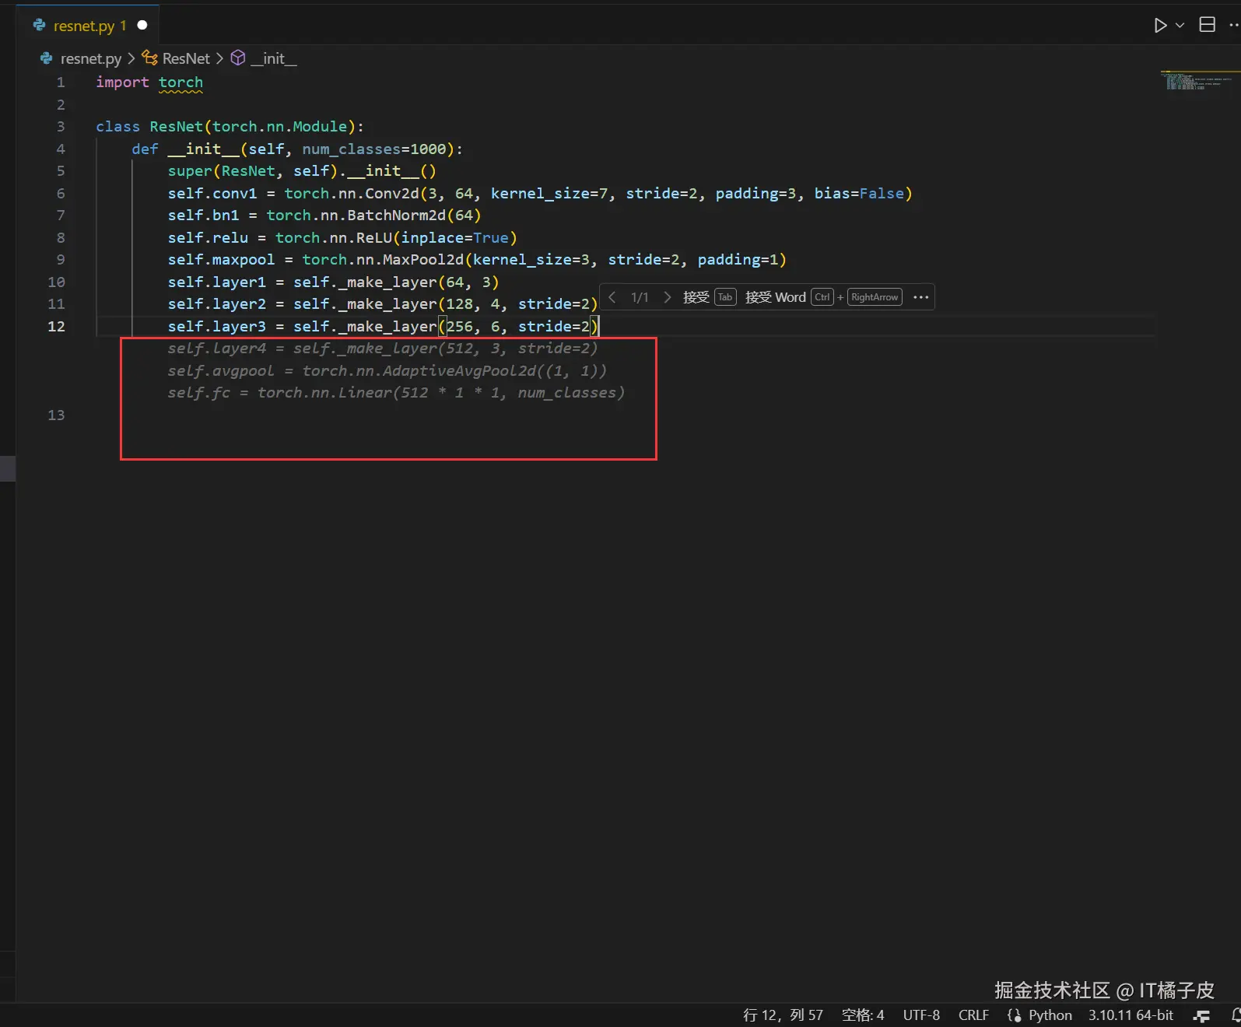Click the method cube icon in breadcrumb
Screen dimensions: 1241x1027
tap(238, 58)
